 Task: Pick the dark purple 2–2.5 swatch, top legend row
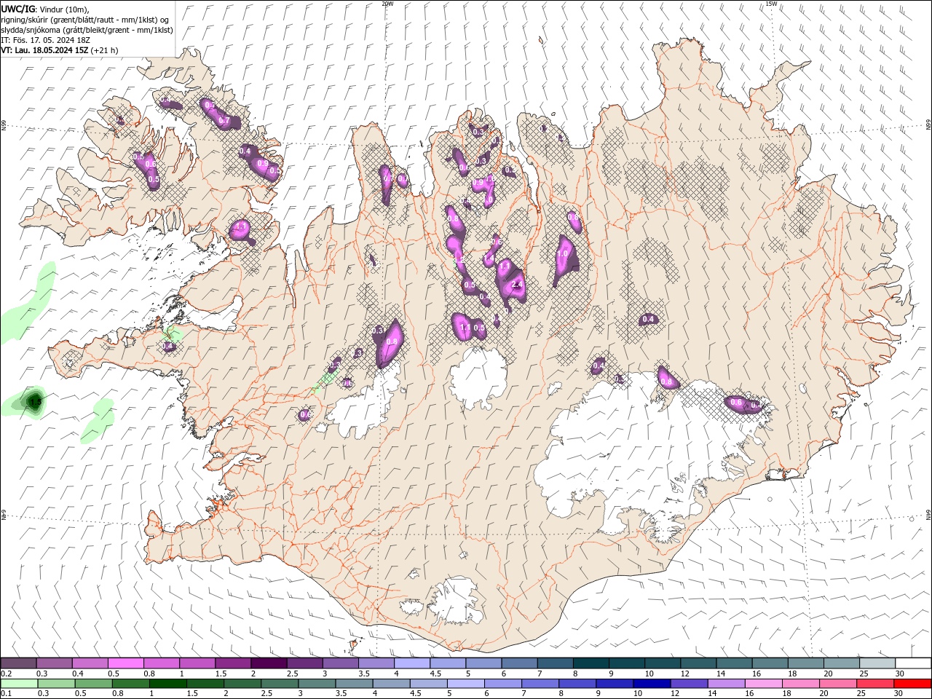pyautogui.click(x=269, y=663)
